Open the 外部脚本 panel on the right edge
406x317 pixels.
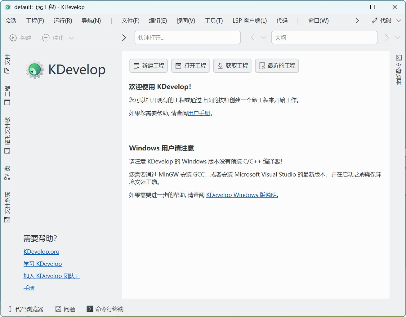pyautogui.click(x=399, y=71)
